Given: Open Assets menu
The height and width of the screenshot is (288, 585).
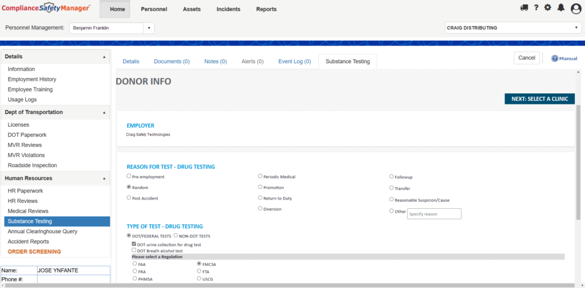Looking at the screenshot, I should pos(192,9).
